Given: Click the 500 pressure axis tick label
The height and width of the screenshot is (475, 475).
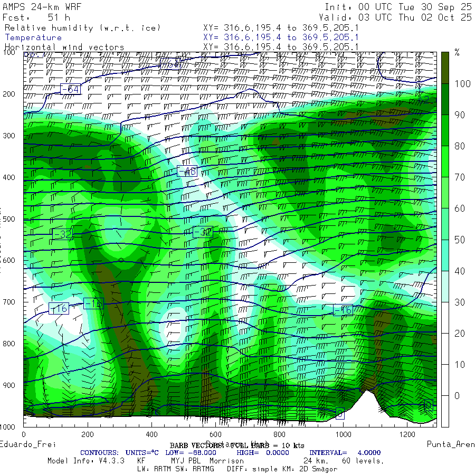Looking at the screenshot, I should click(x=11, y=218).
